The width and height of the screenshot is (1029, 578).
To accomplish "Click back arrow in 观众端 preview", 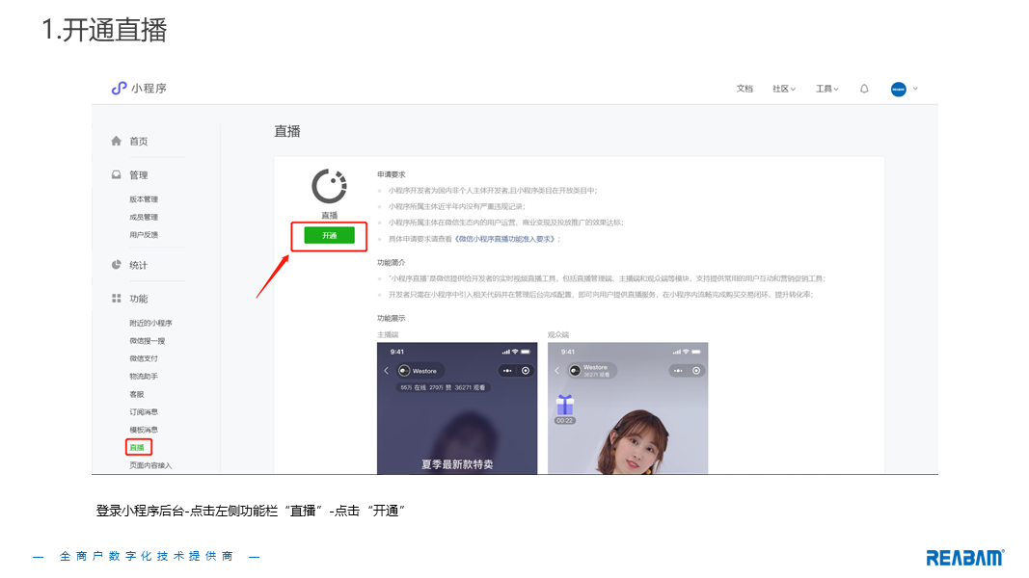I will tap(557, 371).
